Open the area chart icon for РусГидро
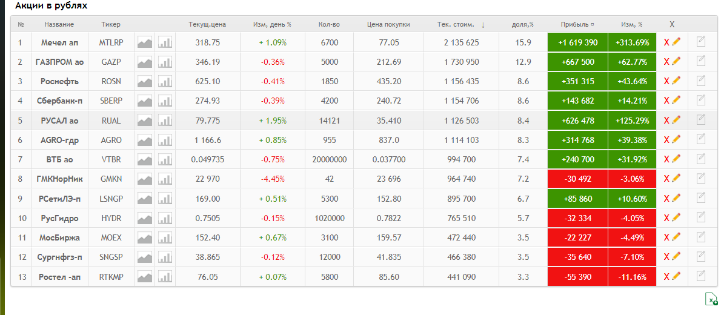 [x=144, y=218]
